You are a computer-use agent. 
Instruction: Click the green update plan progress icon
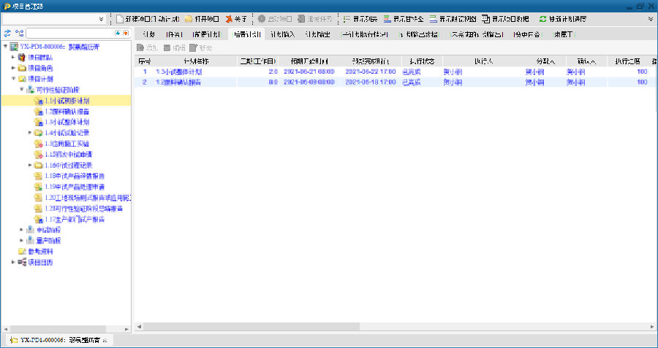(x=542, y=19)
